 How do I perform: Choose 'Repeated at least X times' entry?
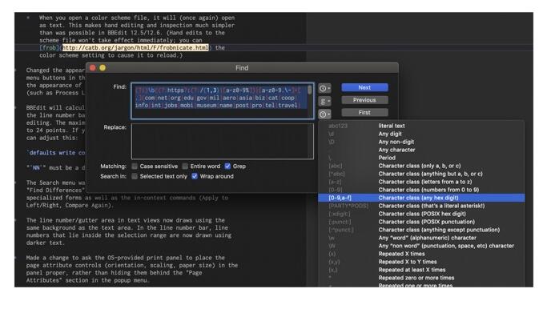(421, 270)
